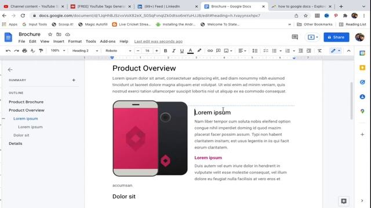
Task: Open the editing mode pencil dropdown
Action: point(336,51)
